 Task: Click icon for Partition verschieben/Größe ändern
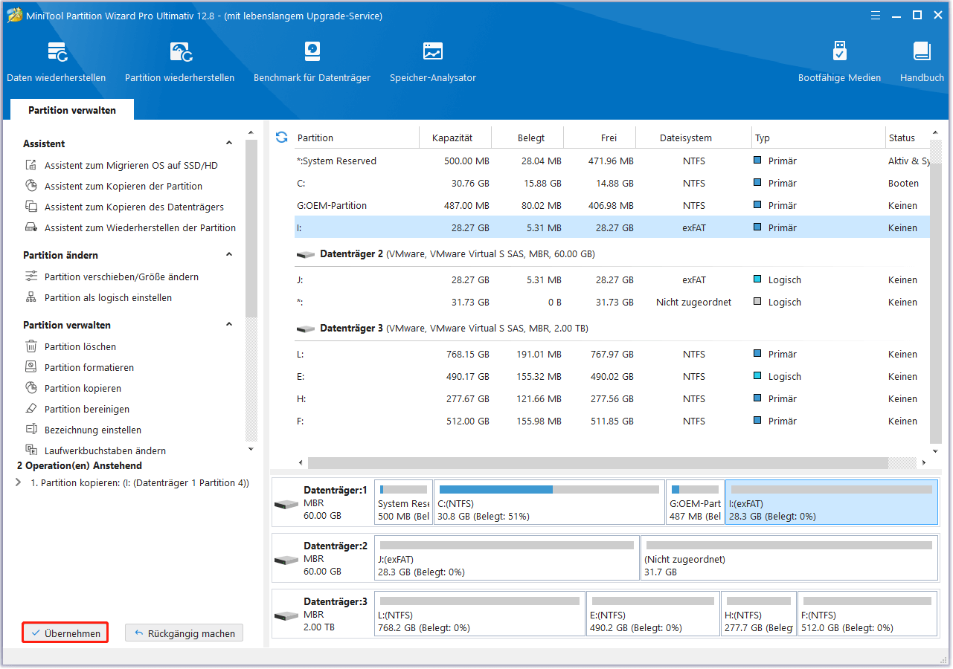point(31,277)
